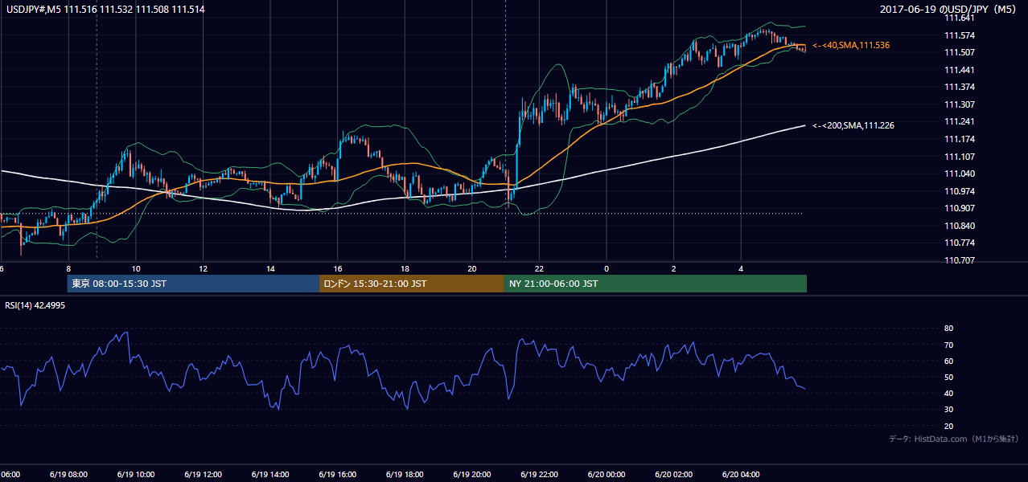
Task: Click price level 110.840 on axis
Action: [960, 226]
